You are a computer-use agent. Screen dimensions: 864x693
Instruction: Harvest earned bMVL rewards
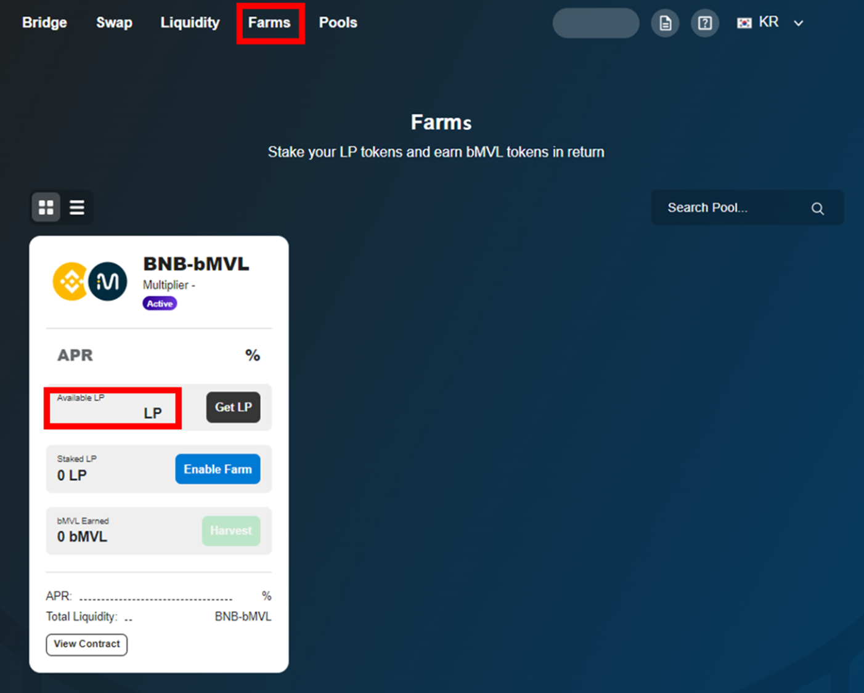tap(230, 530)
